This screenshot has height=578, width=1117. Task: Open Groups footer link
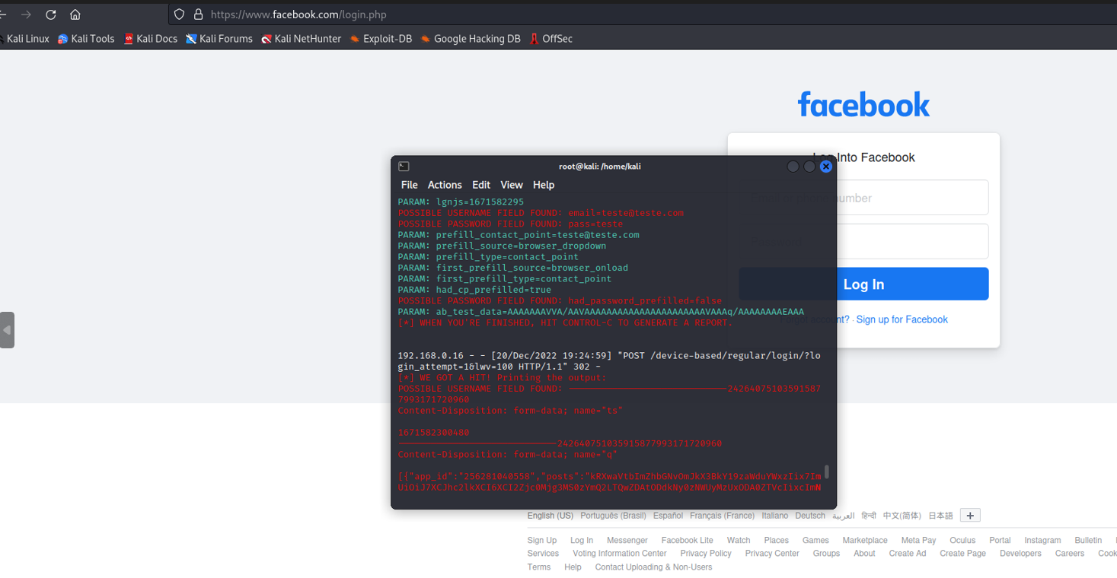[826, 554]
